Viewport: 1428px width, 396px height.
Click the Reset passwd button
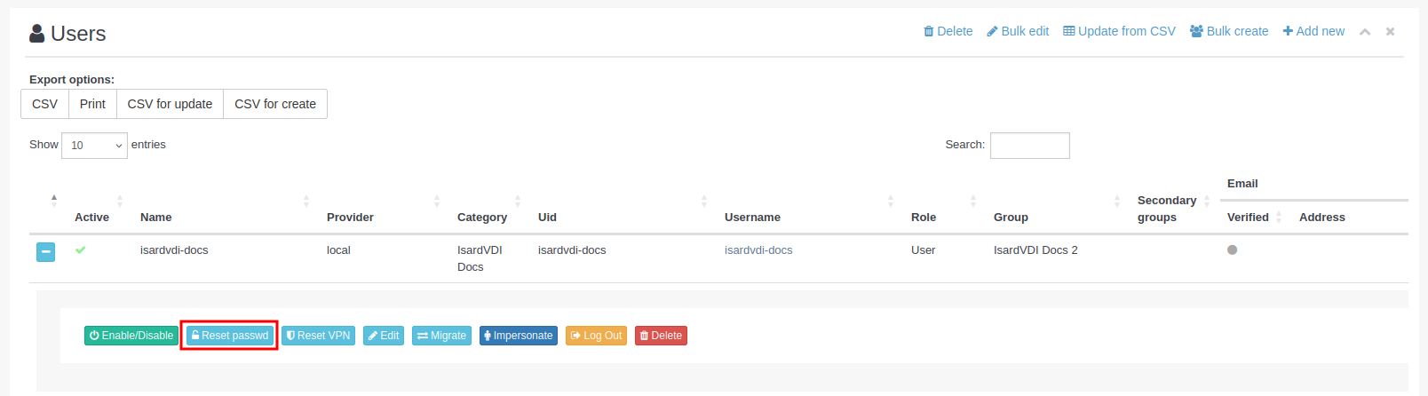coord(229,336)
